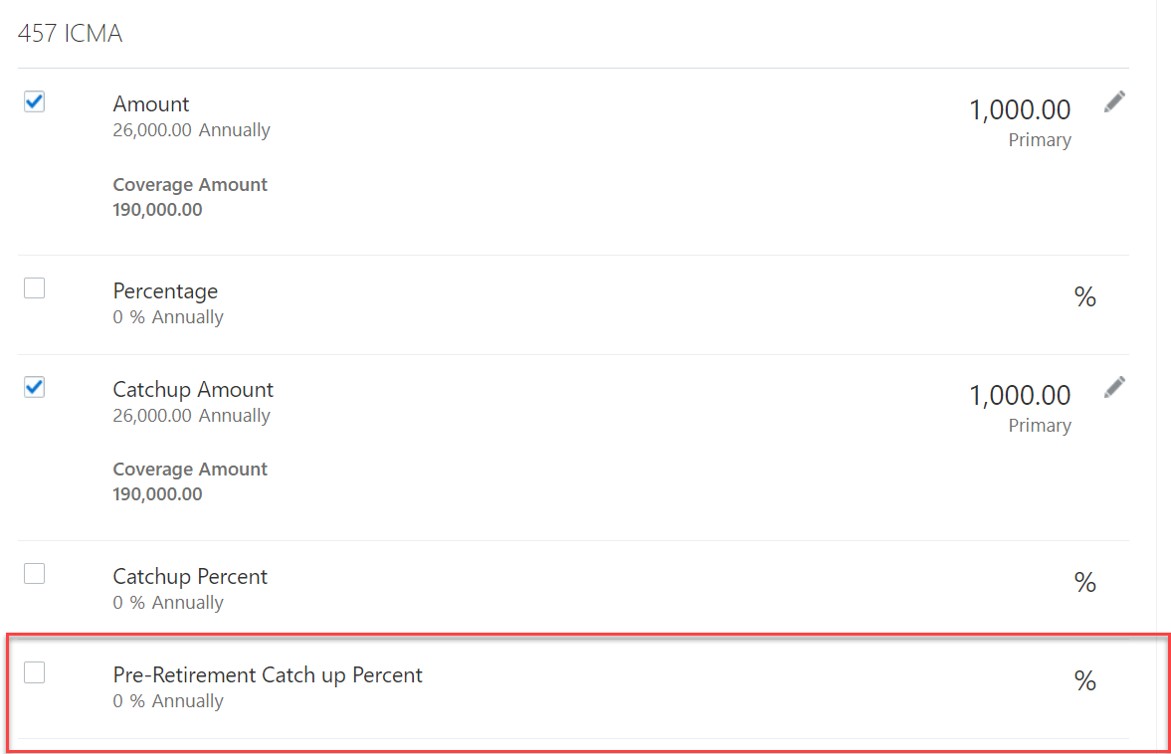Uncheck the Amount checkbox
Viewport: 1171px width, 754px height.
(x=35, y=101)
